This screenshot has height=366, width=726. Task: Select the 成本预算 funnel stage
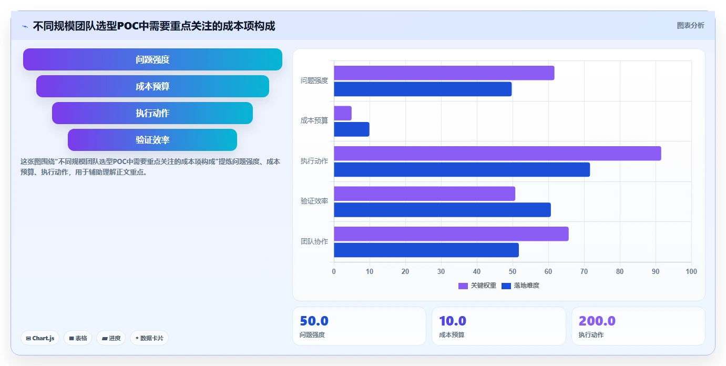pos(152,86)
